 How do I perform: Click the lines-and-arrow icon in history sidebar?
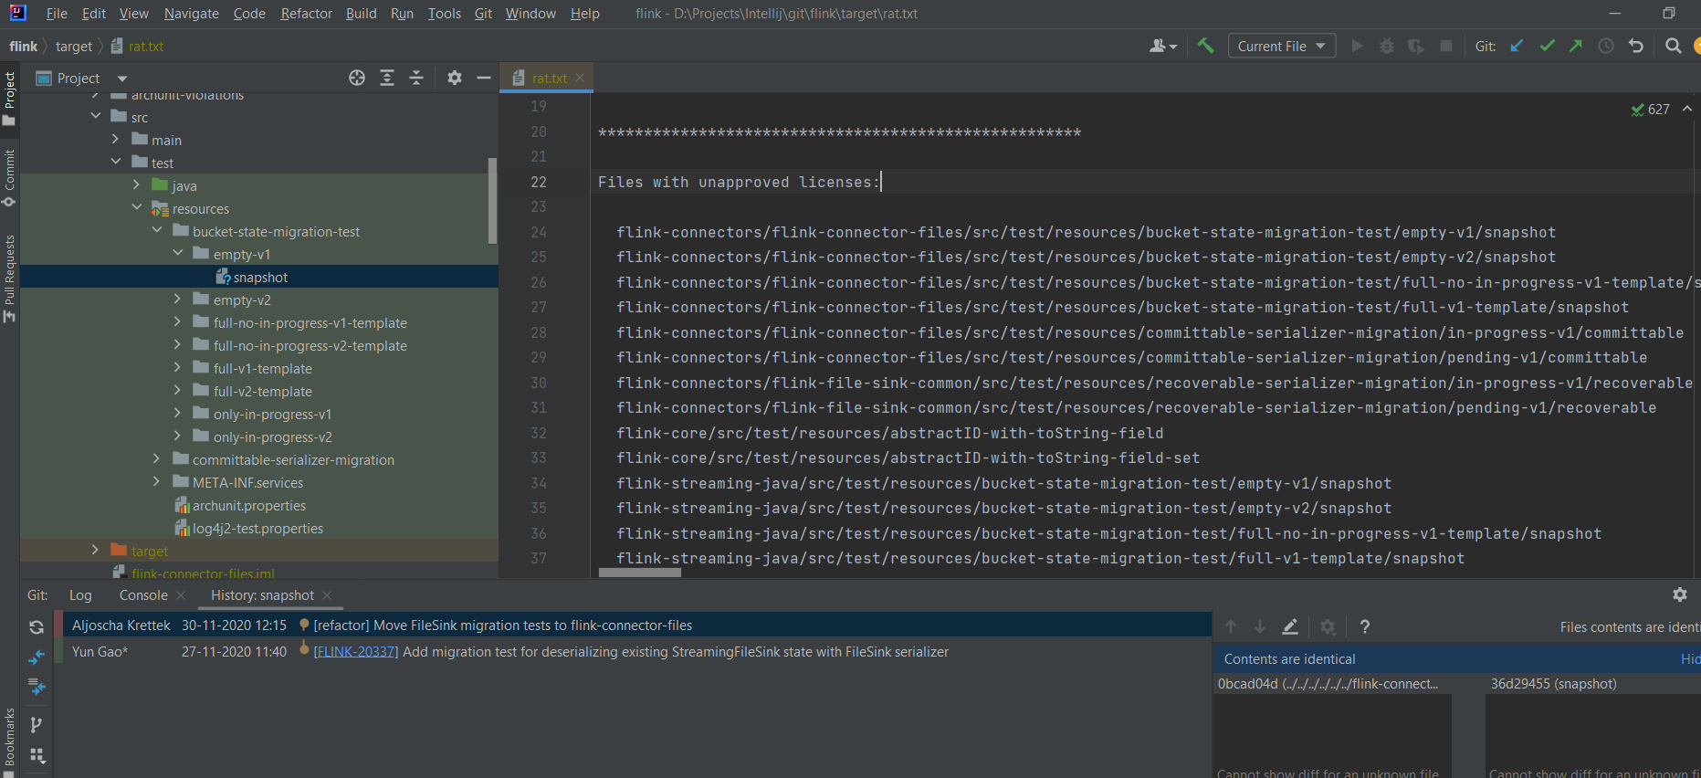coord(37,686)
